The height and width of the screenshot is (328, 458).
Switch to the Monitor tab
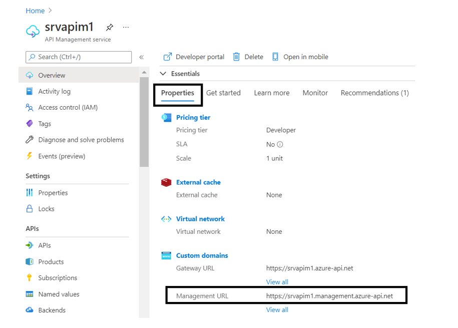click(315, 93)
